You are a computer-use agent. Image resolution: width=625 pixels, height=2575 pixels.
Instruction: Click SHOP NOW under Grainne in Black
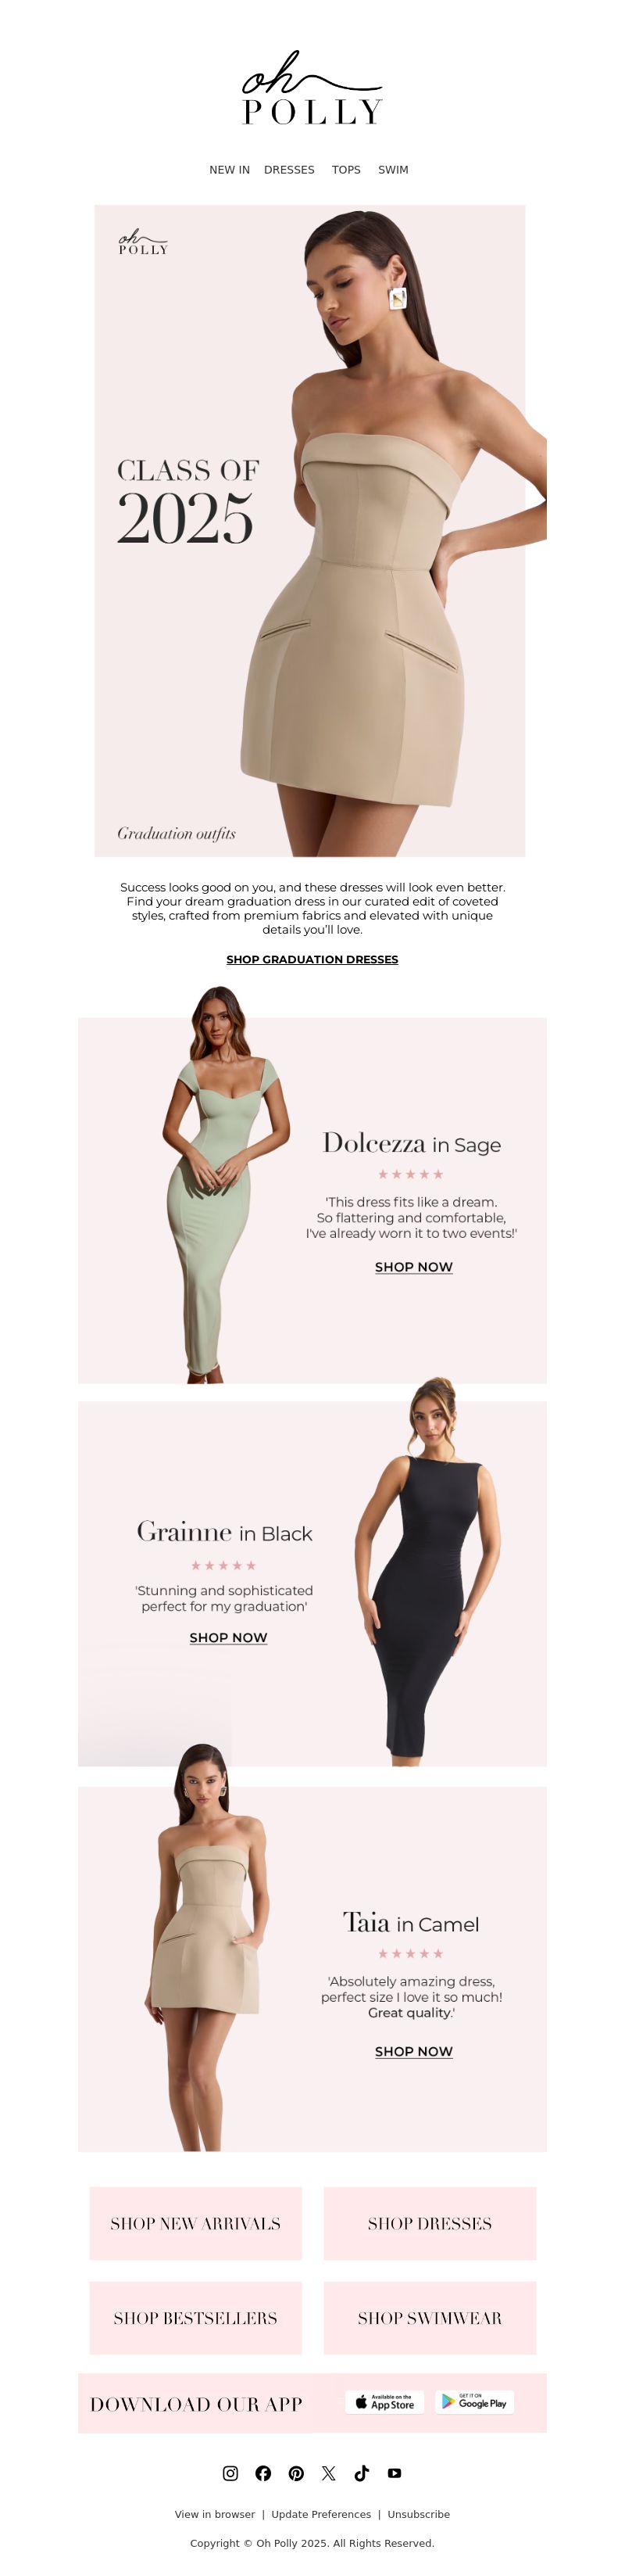(229, 1637)
